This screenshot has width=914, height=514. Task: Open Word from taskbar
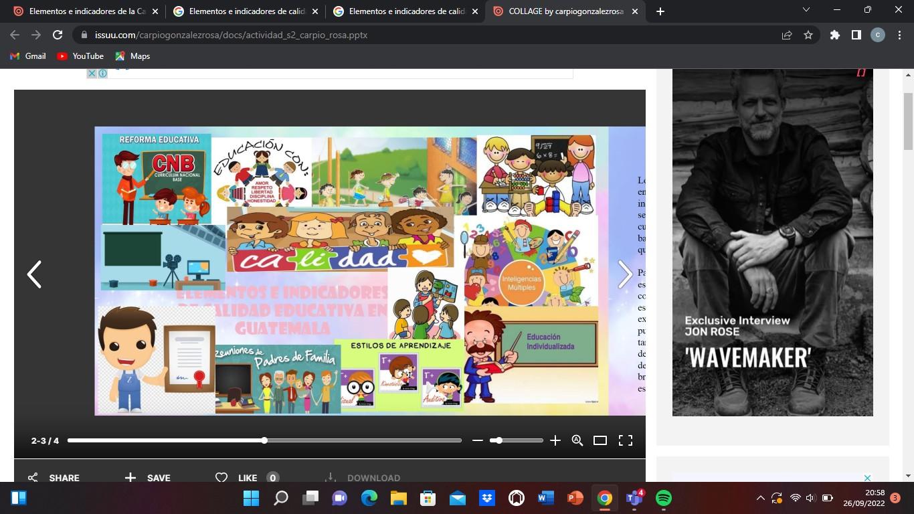(x=546, y=498)
